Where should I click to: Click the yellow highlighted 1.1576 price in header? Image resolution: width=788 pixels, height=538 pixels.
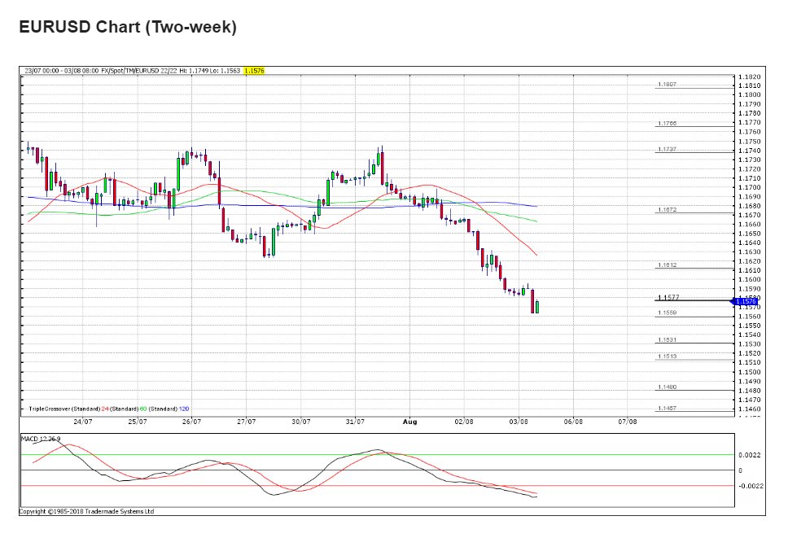[x=254, y=71]
